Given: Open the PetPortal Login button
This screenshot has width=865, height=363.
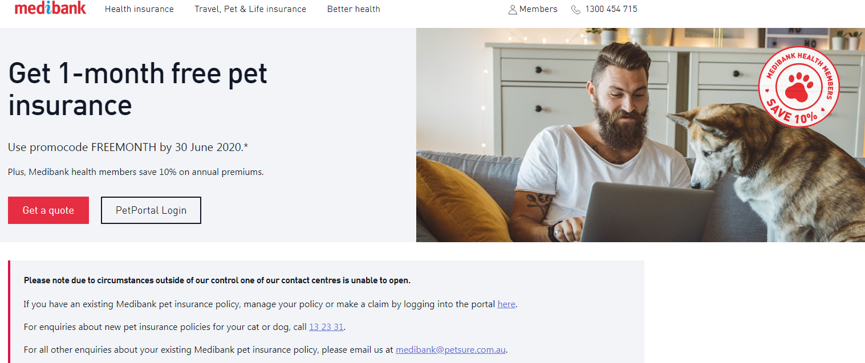Looking at the screenshot, I should click(151, 210).
